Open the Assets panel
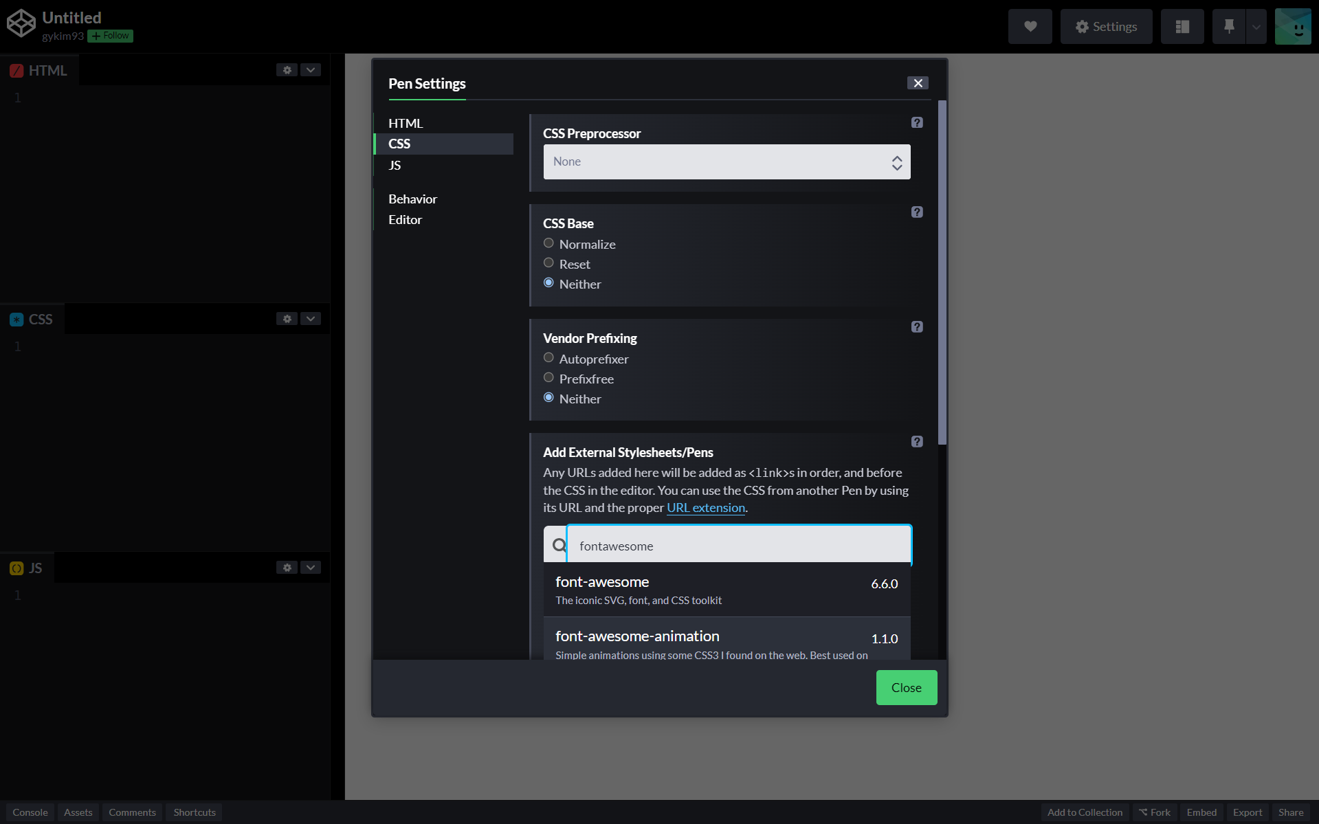 pos(78,812)
